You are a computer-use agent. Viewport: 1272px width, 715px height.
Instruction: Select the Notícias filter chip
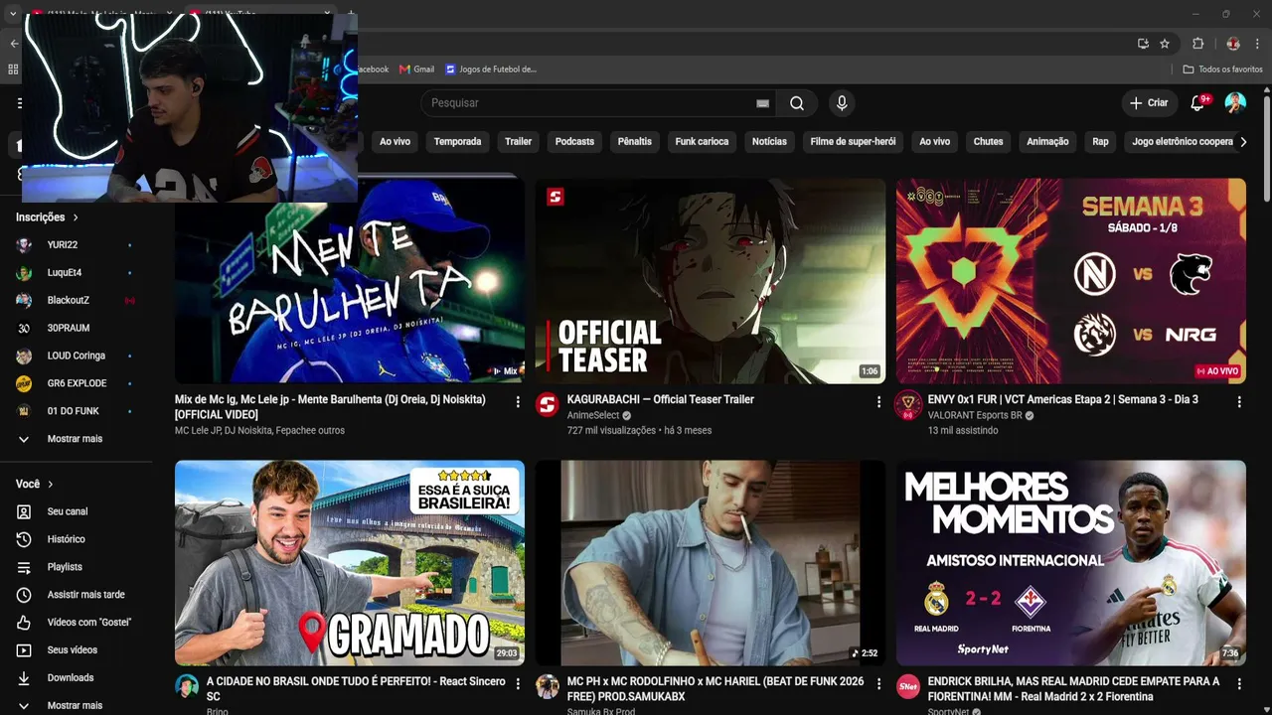coord(769,142)
